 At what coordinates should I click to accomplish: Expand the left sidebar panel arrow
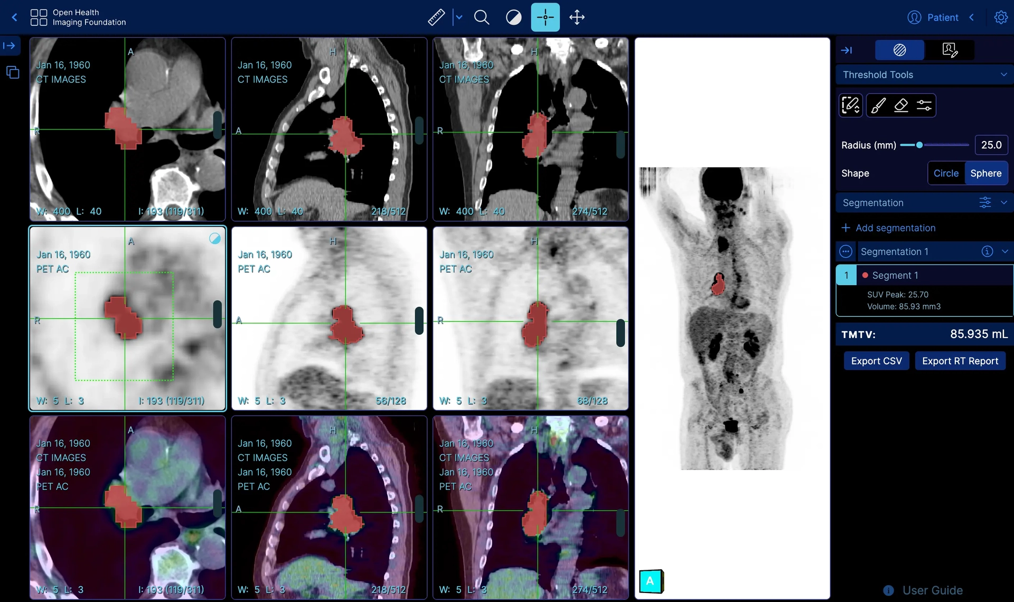tap(10, 45)
